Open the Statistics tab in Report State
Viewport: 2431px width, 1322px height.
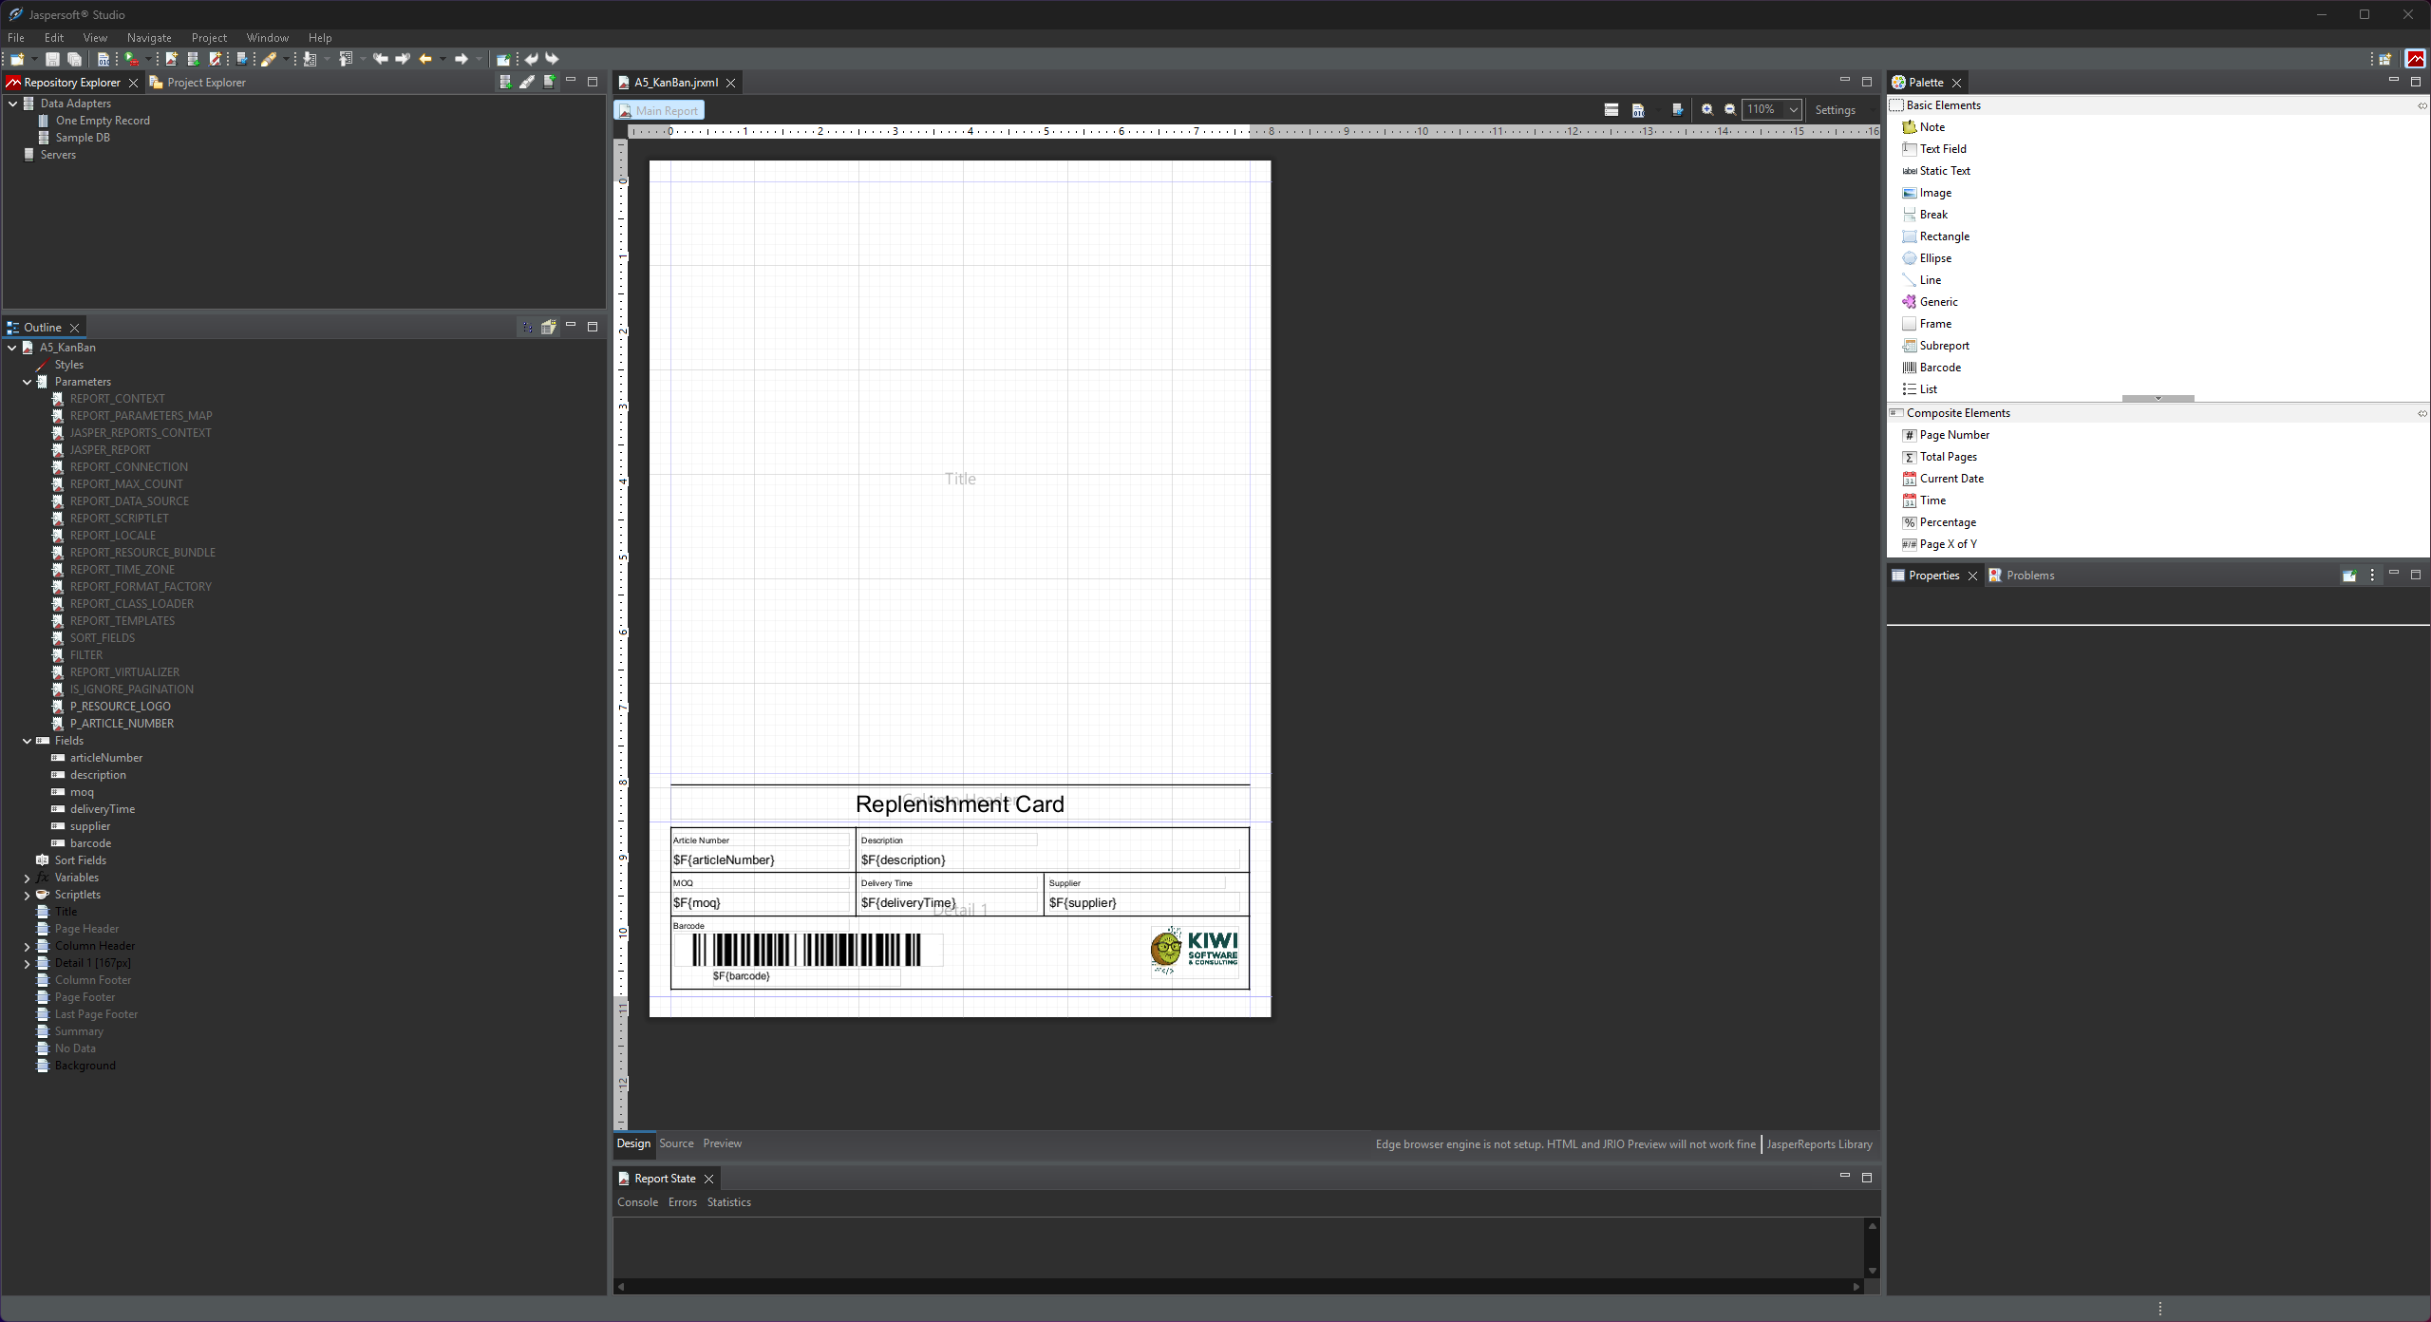coord(728,1202)
